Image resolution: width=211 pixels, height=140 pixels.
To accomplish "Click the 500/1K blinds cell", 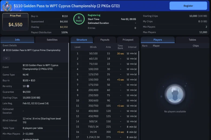I will [x=93, y=121].
